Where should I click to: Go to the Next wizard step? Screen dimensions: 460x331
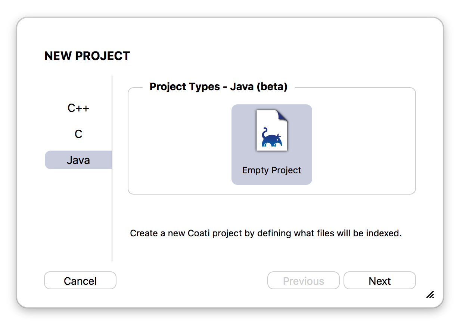[x=380, y=281]
